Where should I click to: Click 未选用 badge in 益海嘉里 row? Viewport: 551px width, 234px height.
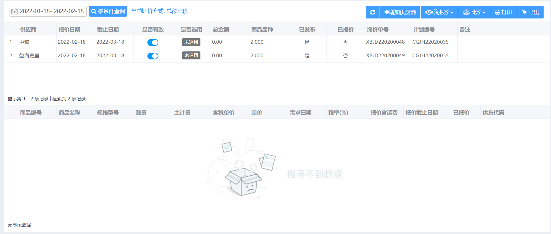[191, 55]
